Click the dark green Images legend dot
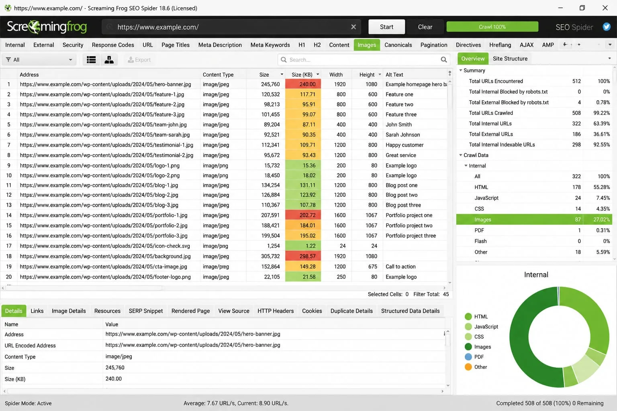This screenshot has height=411, width=617. coord(468,346)
